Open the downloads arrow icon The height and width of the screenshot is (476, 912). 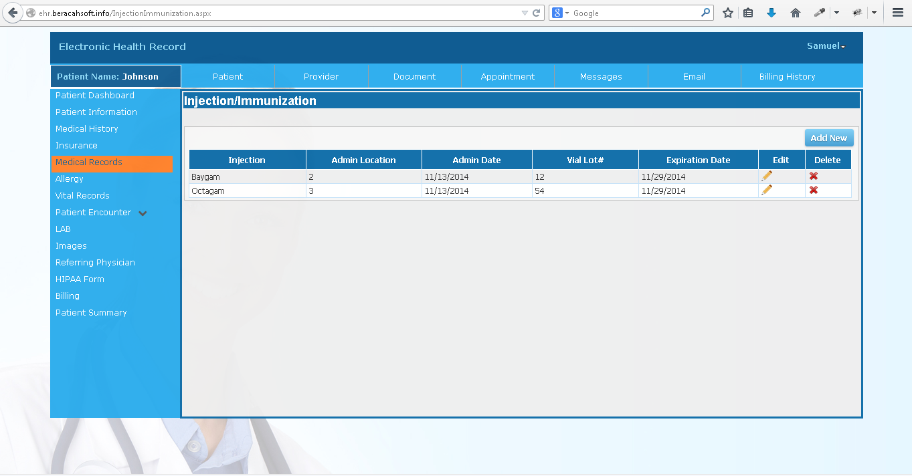[771, 13]
